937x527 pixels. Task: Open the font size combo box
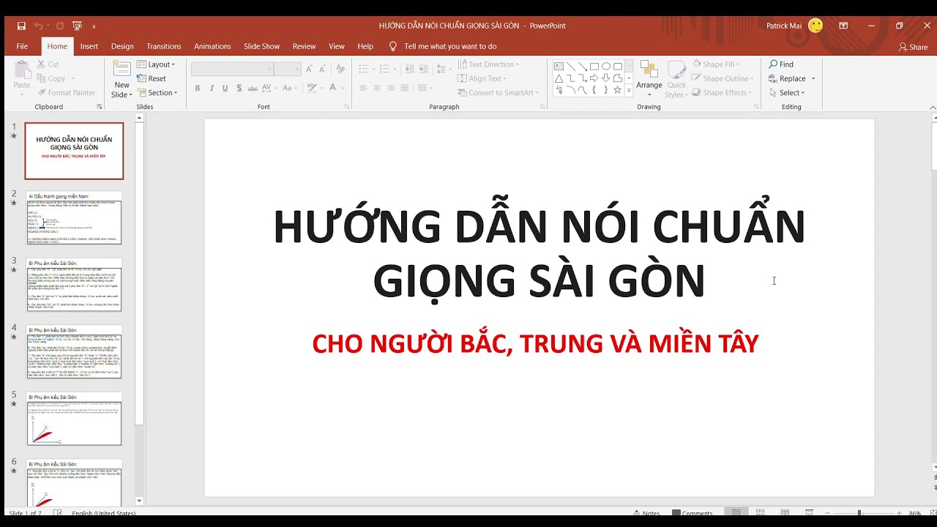[288, 69]
